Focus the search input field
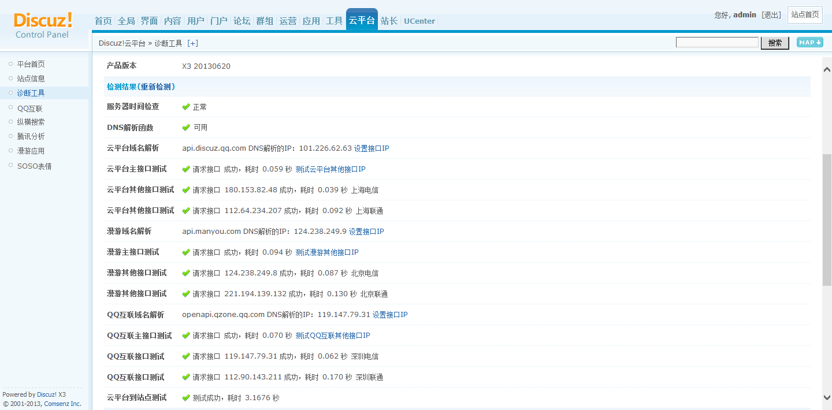Viewport: 832px width, 410px height. (717, 42)
